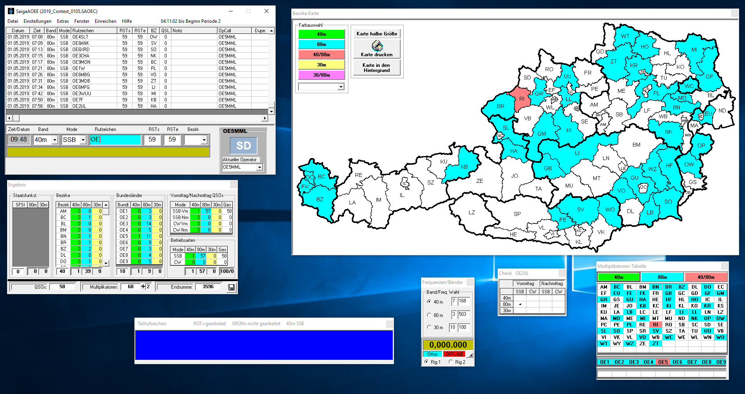Viewport: 745px width, 394px height.
Task: Open the Band dropdown showing 40m
Action: (55, 140)
